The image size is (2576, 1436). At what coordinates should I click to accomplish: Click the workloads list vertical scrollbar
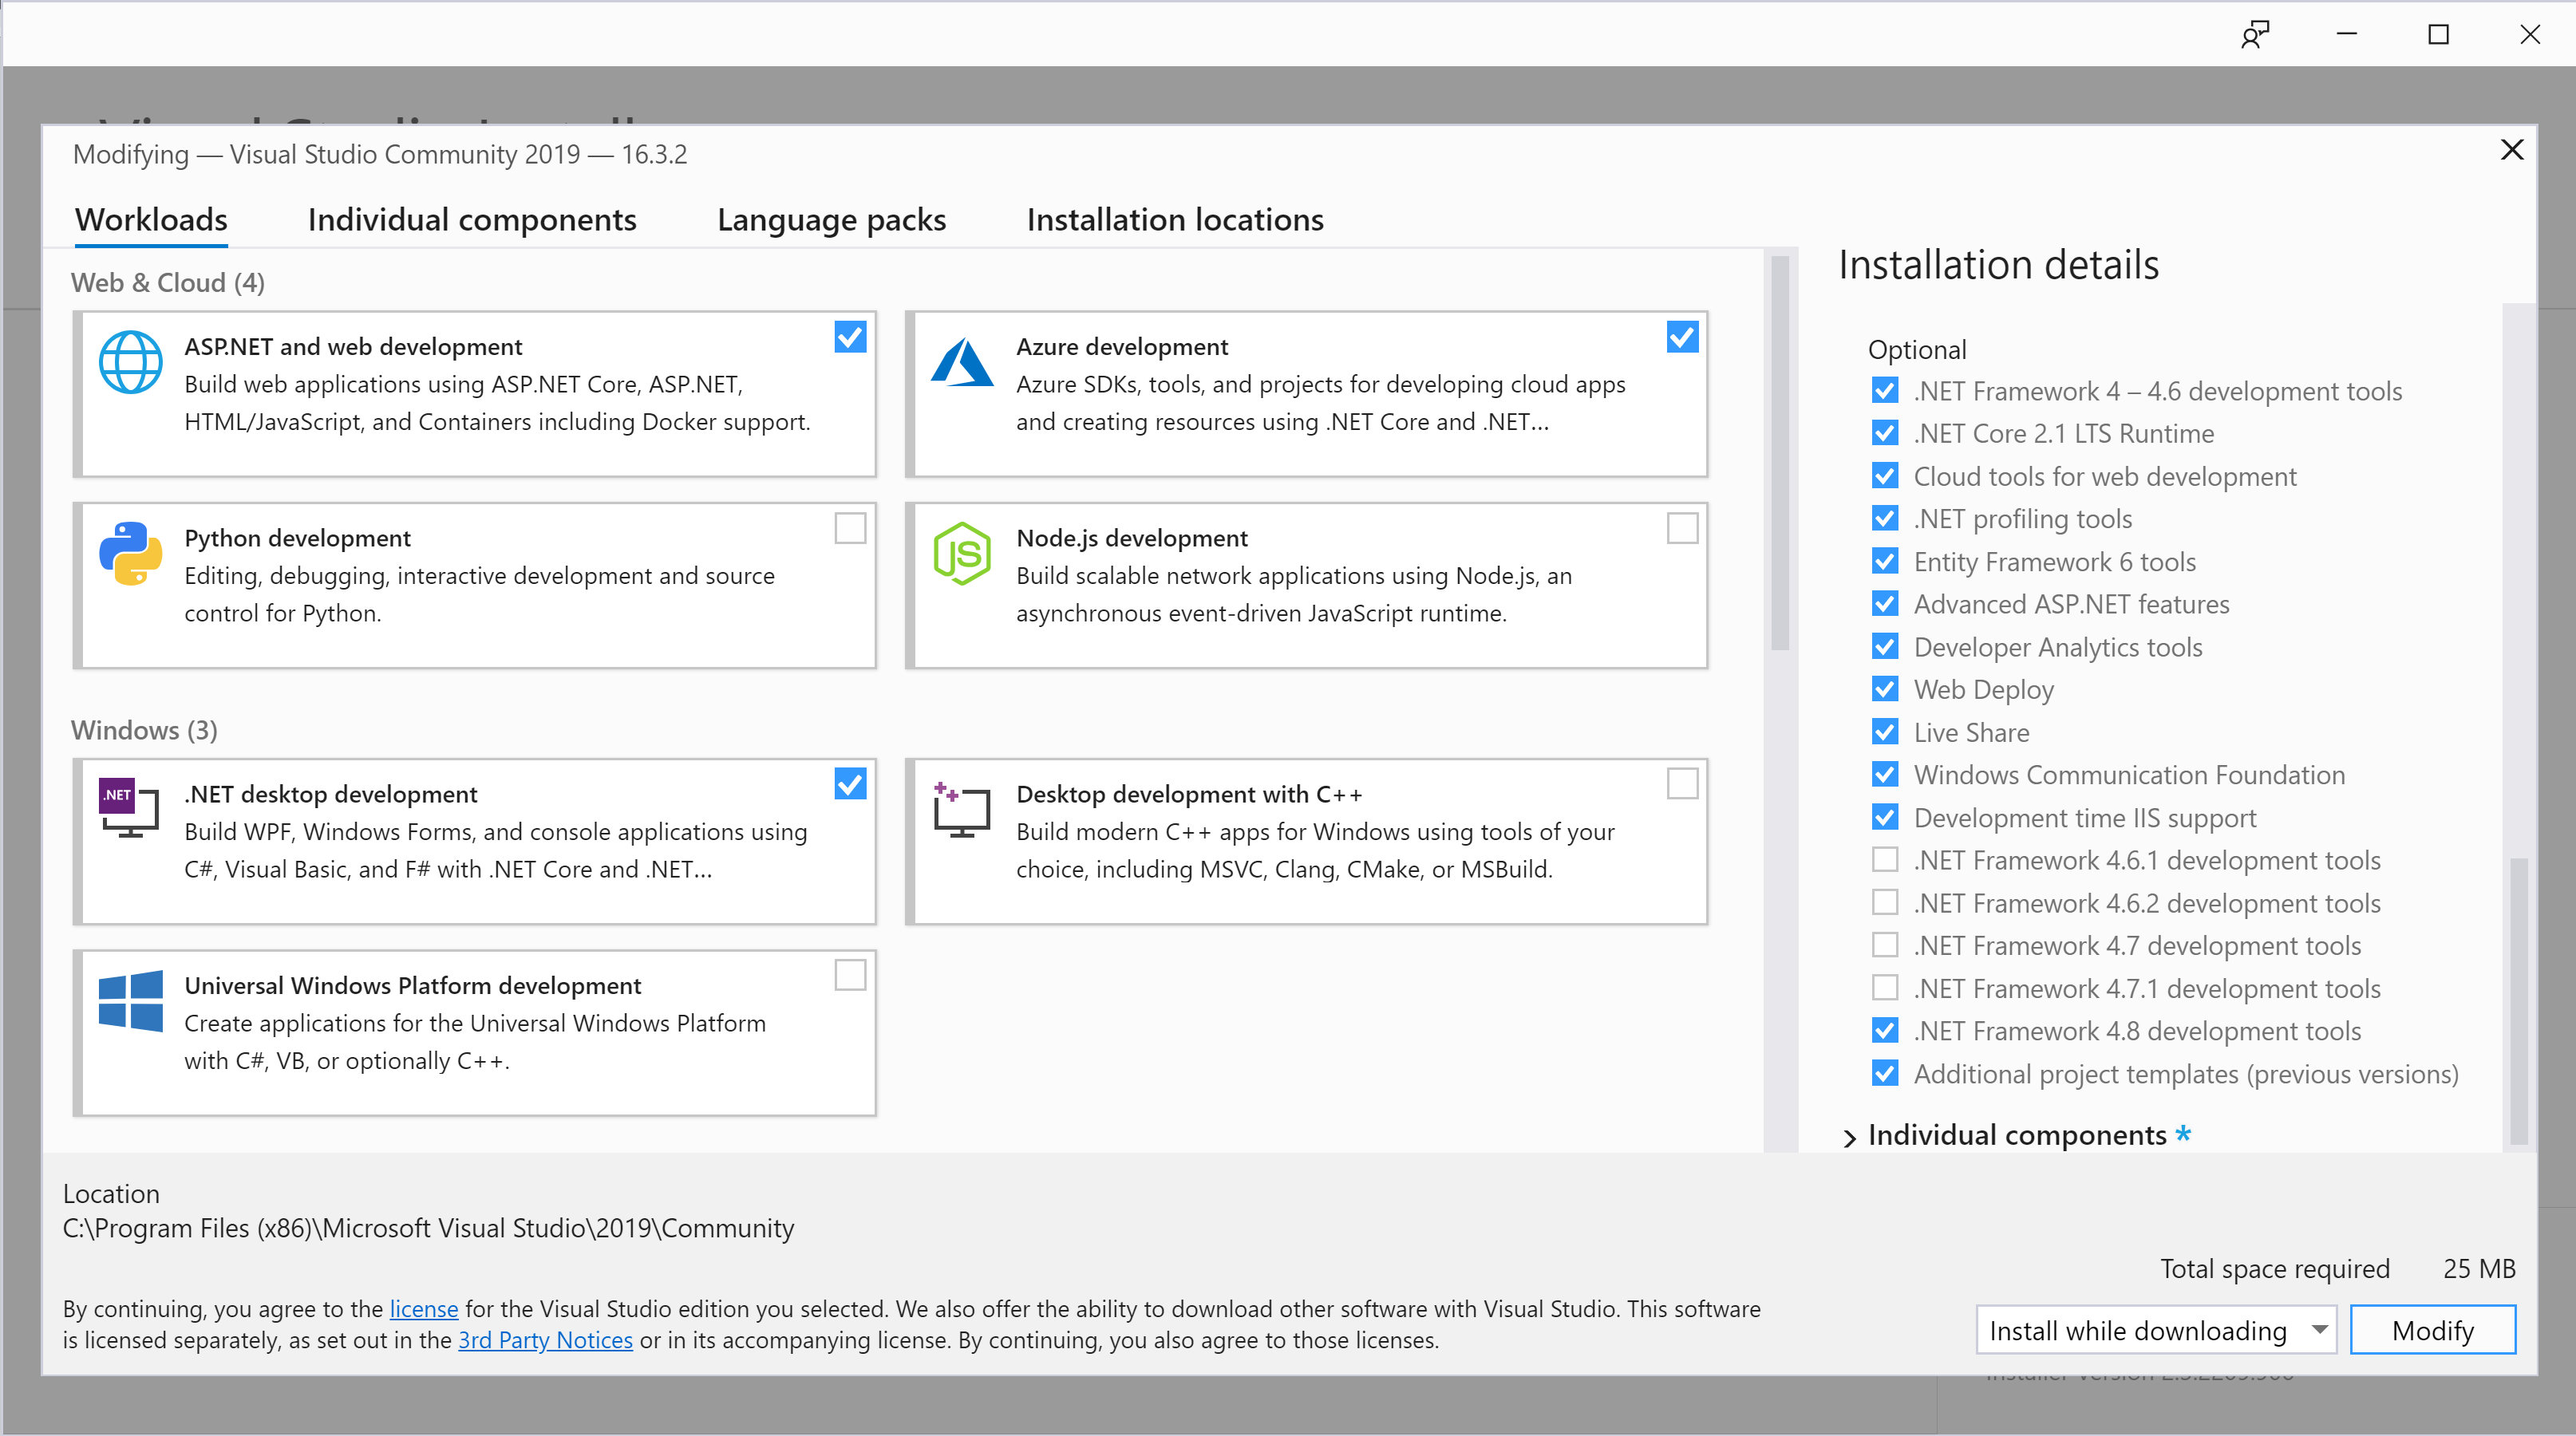pos(1780,453)
